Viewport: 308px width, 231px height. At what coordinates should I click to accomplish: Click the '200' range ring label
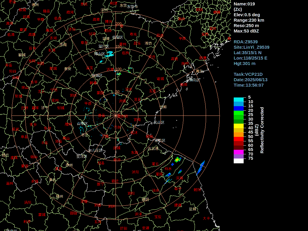coord(119,23)
